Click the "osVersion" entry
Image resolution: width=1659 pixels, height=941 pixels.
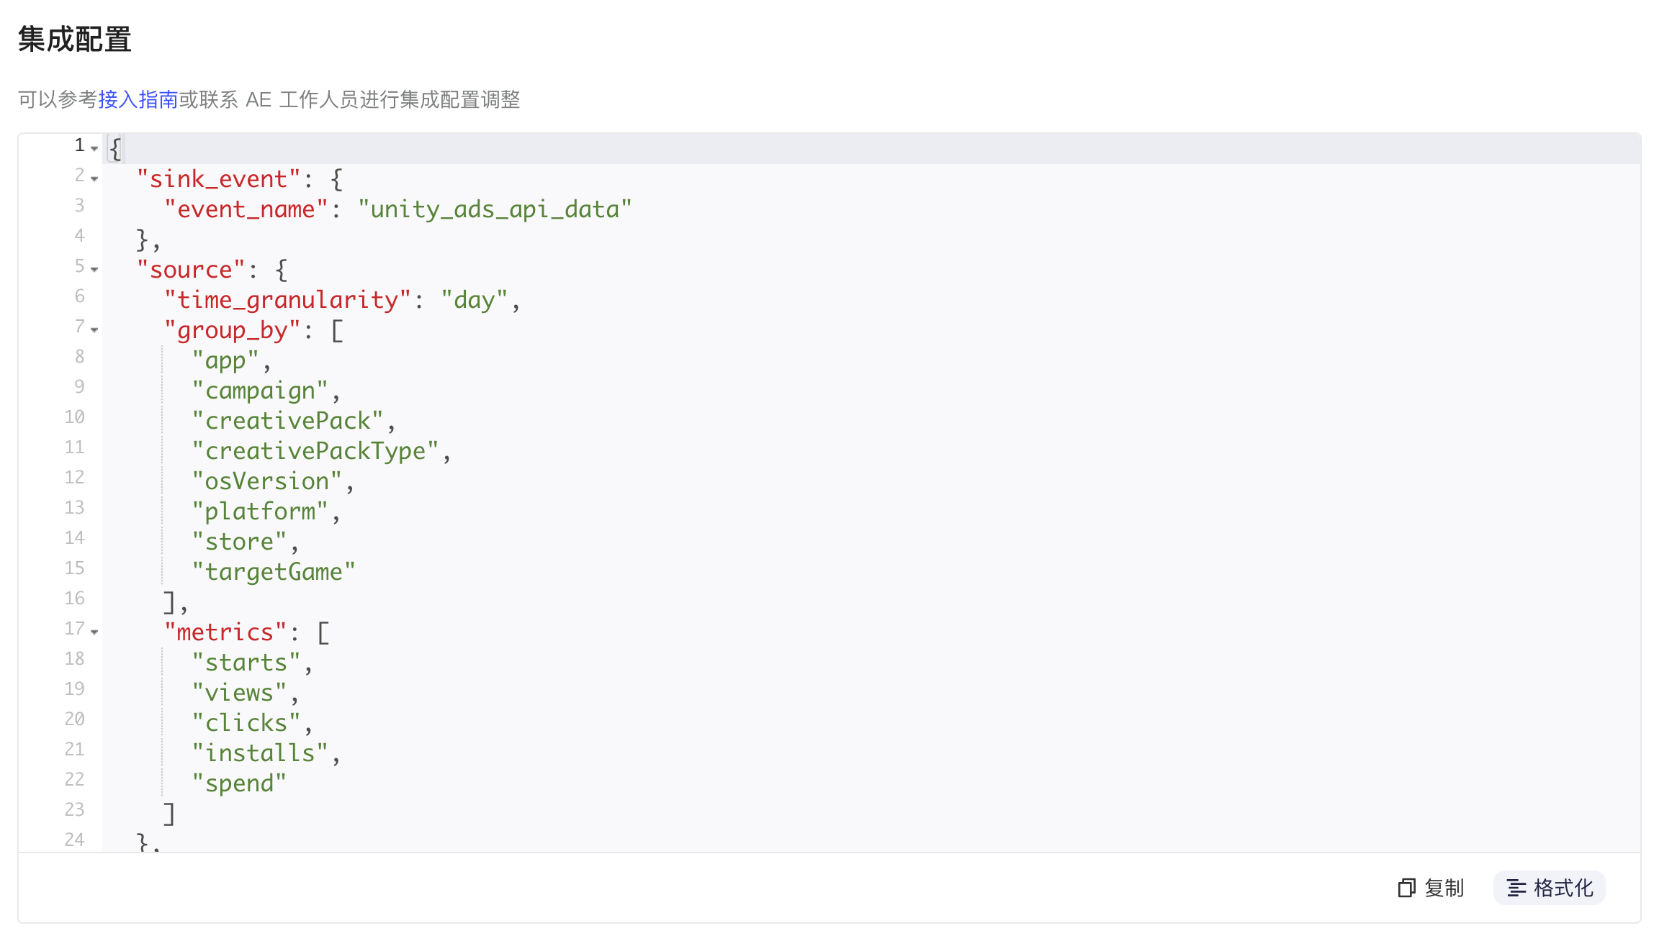pos(267,481)
